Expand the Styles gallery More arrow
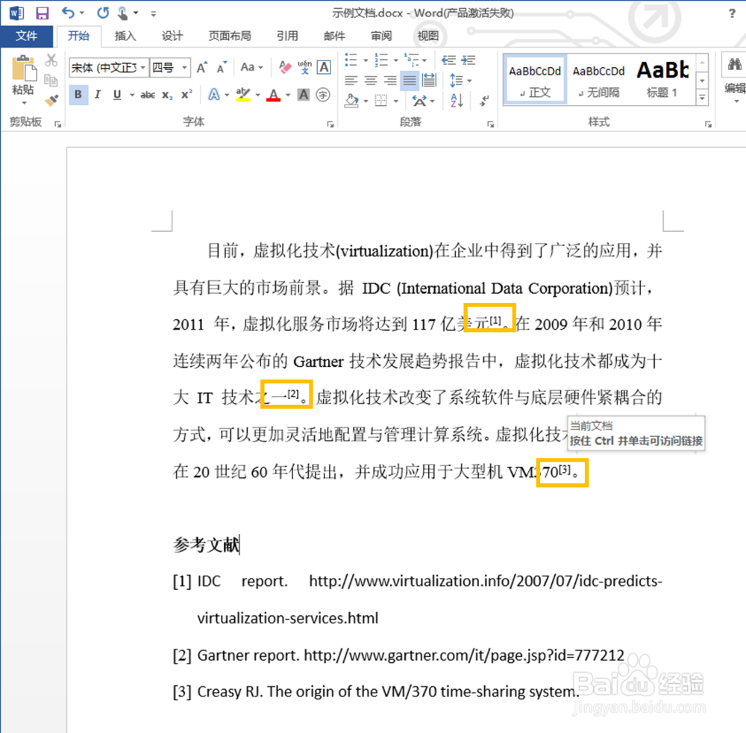Viewport: 746px width, 733px height. coord(702,98)
